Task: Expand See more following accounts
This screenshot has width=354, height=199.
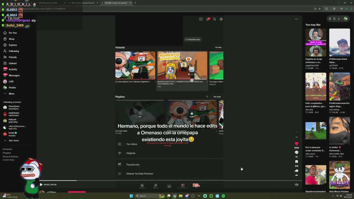Action: pos(11,140)
